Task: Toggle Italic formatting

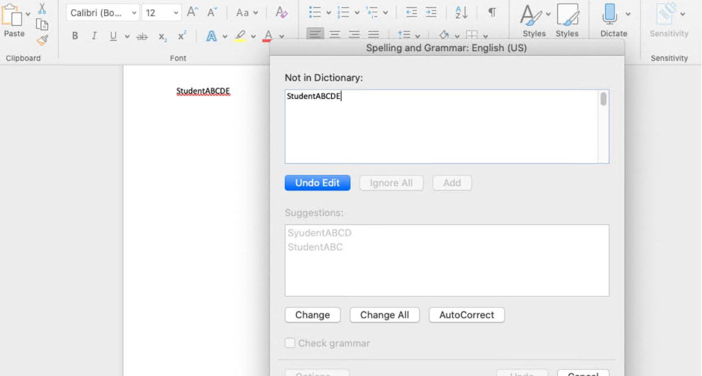Action: (94, 36)
